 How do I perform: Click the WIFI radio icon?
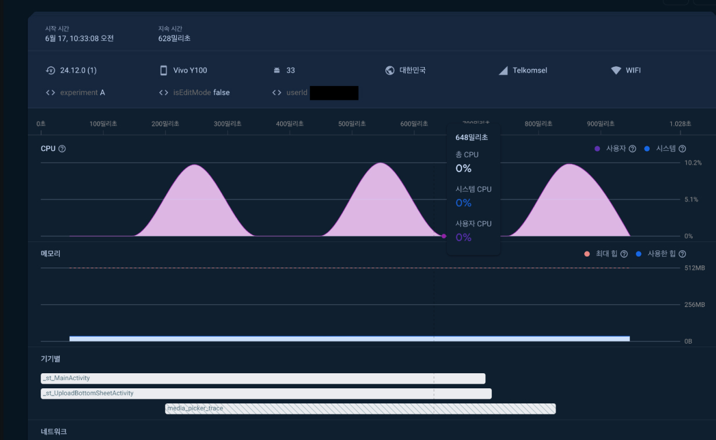tap(616, 70)
